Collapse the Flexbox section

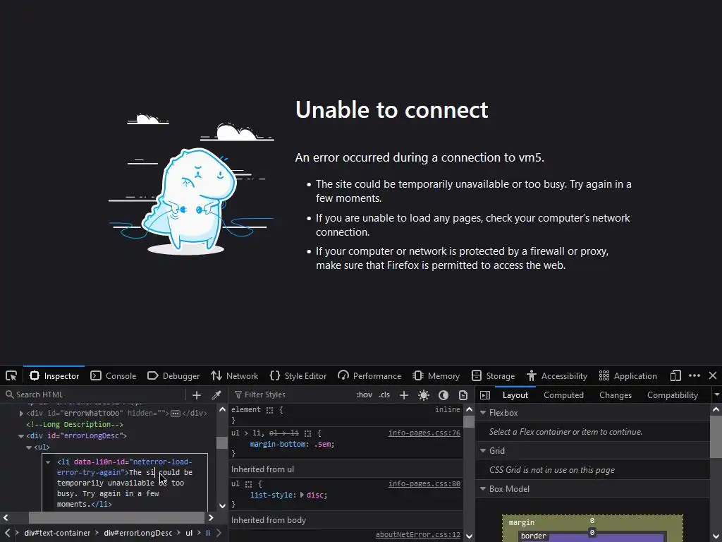pos(483,412)
